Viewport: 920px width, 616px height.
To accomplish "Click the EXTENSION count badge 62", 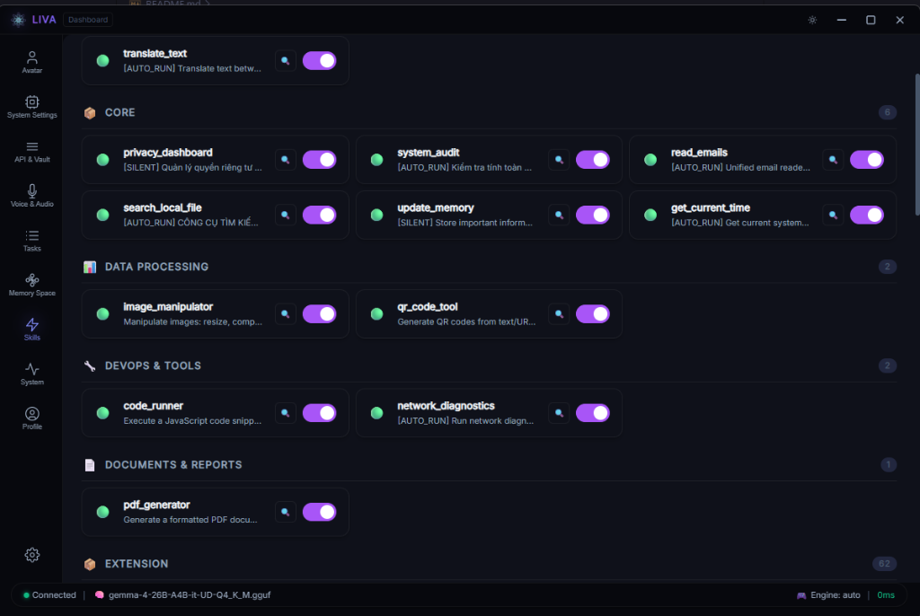I will click(x=884, y=564).
